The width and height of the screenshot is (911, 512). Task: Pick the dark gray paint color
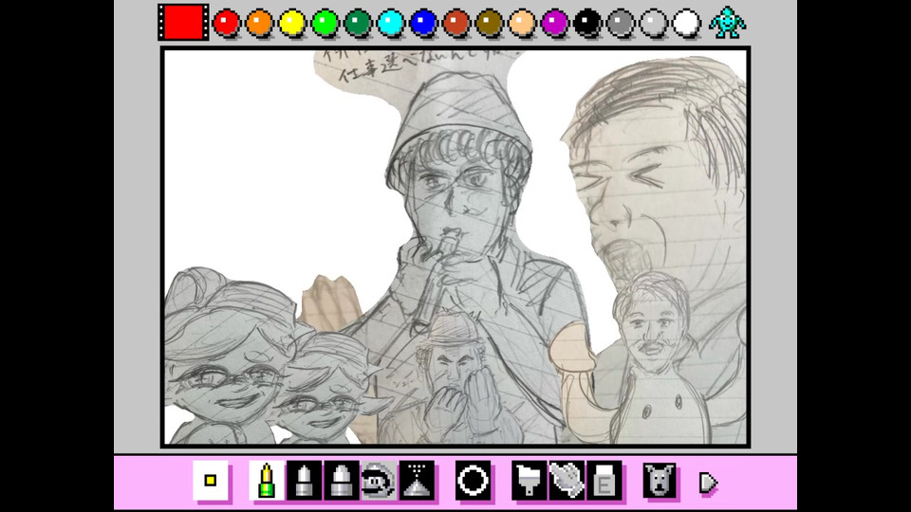620,24
